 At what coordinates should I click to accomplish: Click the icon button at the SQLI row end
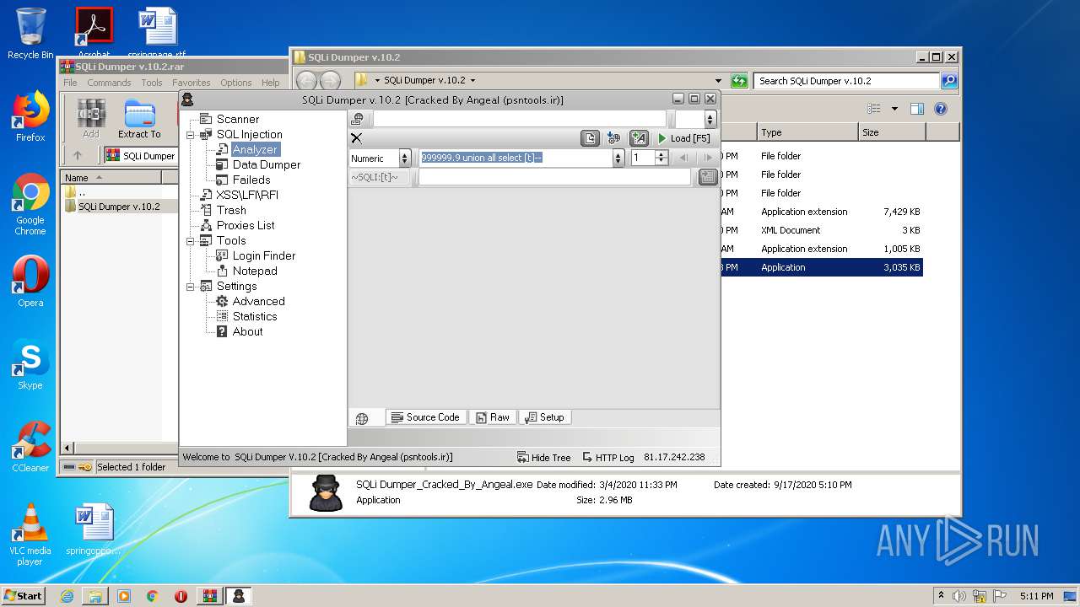[708, 177]
